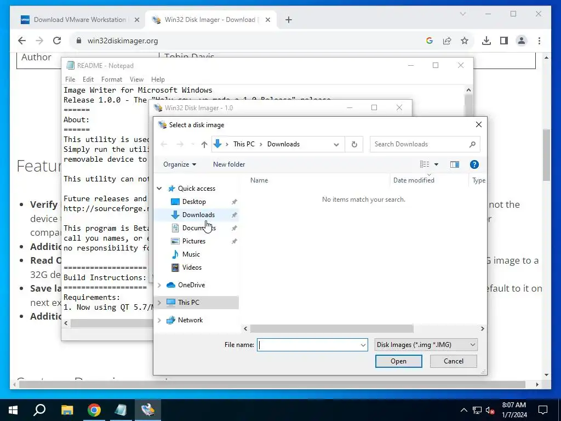Viewport: 561px width, 421px height.
Task: Open Notepad Edit menu
Action: 88,79
